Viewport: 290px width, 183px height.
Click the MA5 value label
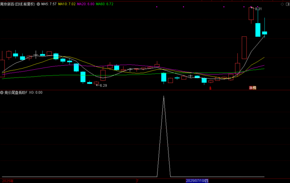(x=49, y=4)
